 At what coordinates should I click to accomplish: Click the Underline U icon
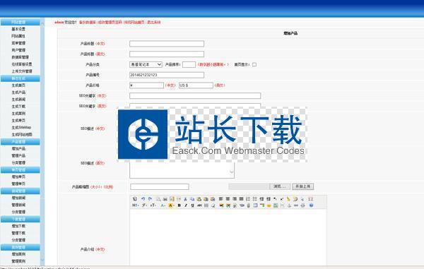(x=192, y=205)
